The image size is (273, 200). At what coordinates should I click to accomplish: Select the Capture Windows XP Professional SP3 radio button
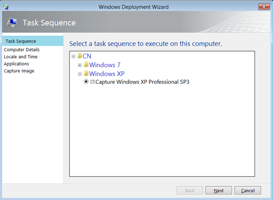(x=86, y=82)
